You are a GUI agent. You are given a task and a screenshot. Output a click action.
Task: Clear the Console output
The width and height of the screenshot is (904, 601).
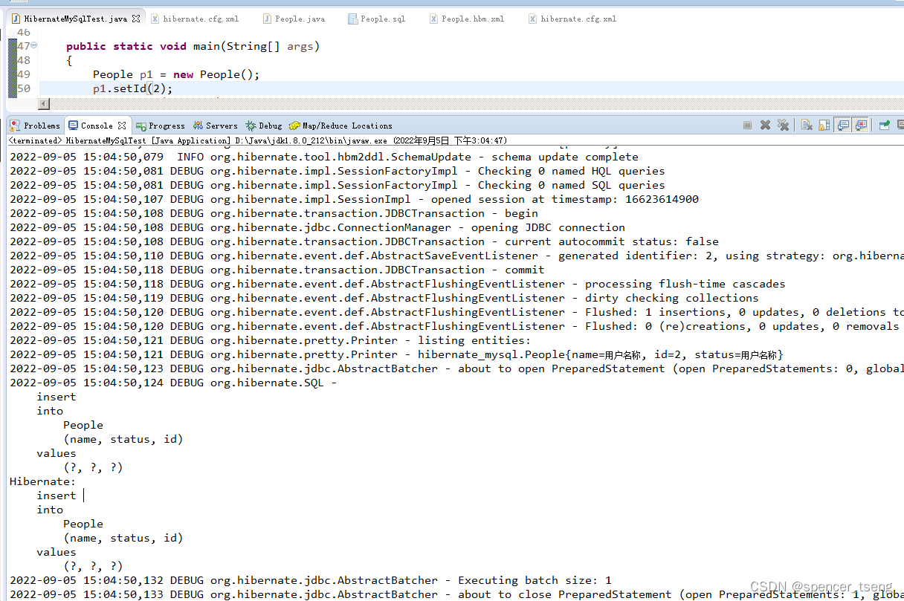click(807, 126)
